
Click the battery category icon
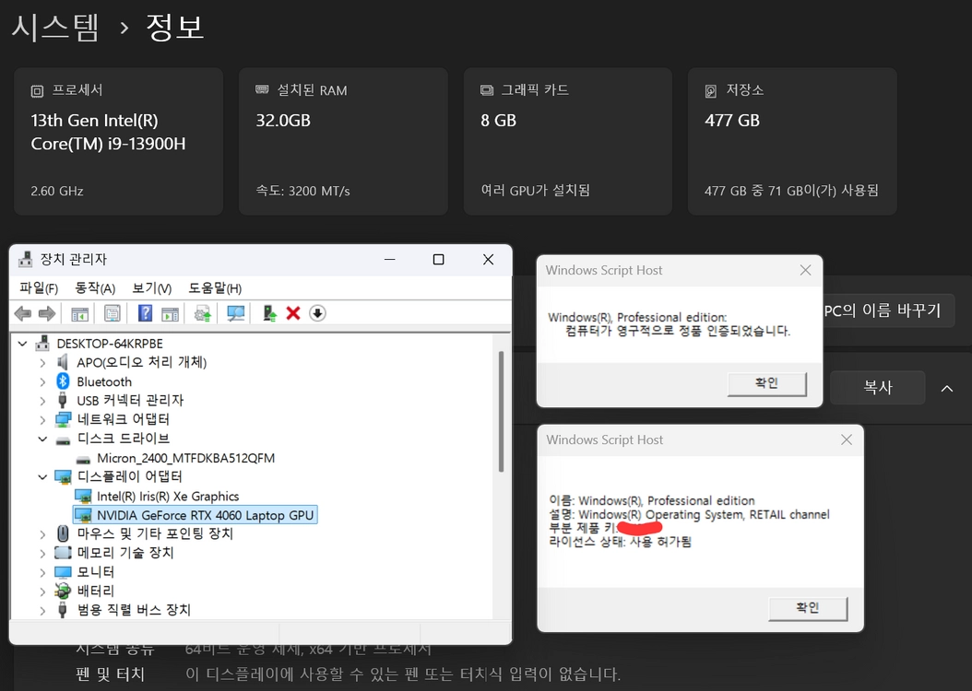point(63,591)
